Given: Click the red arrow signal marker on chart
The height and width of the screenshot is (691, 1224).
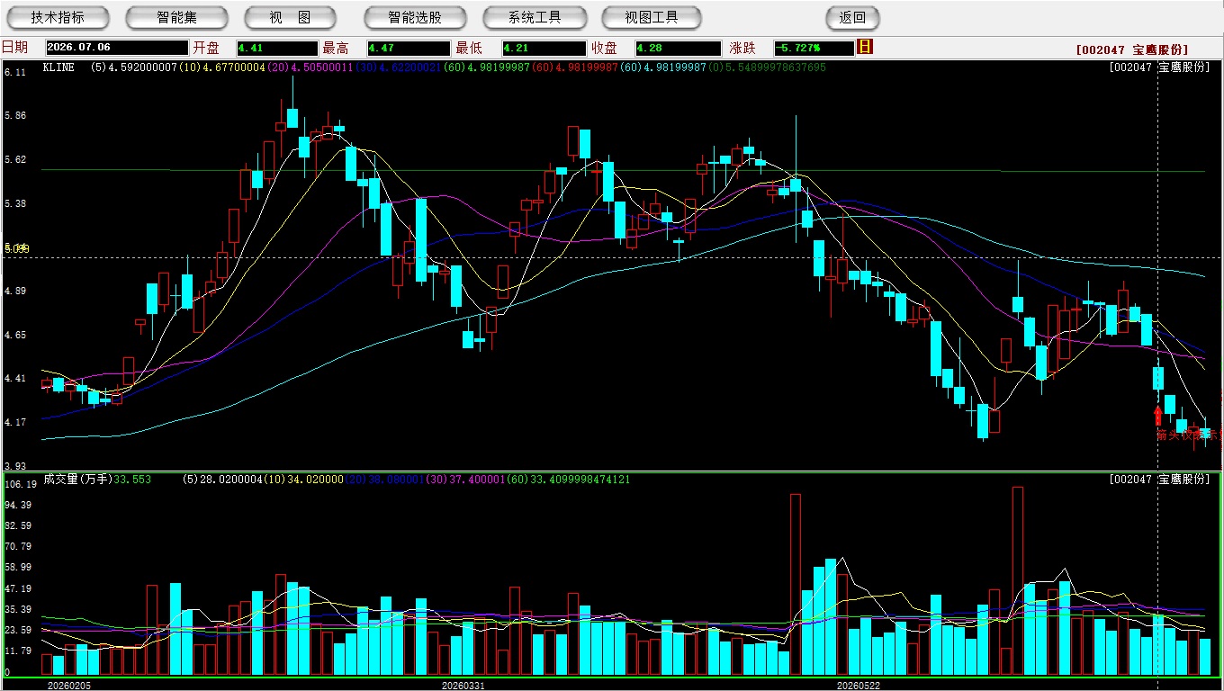Looking at the screenshot, I should point(1158,415).
